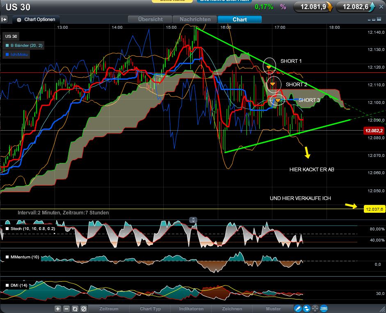Minimize the chart panel small icon
The height and width of the screenshot is (313, 386).
tap(369, 20)
